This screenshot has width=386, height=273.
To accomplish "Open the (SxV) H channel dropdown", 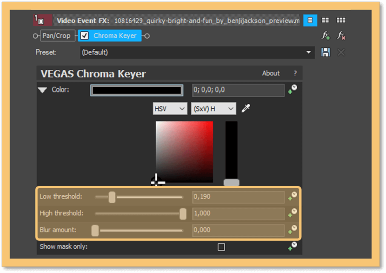I will click(x=214, y=109).
